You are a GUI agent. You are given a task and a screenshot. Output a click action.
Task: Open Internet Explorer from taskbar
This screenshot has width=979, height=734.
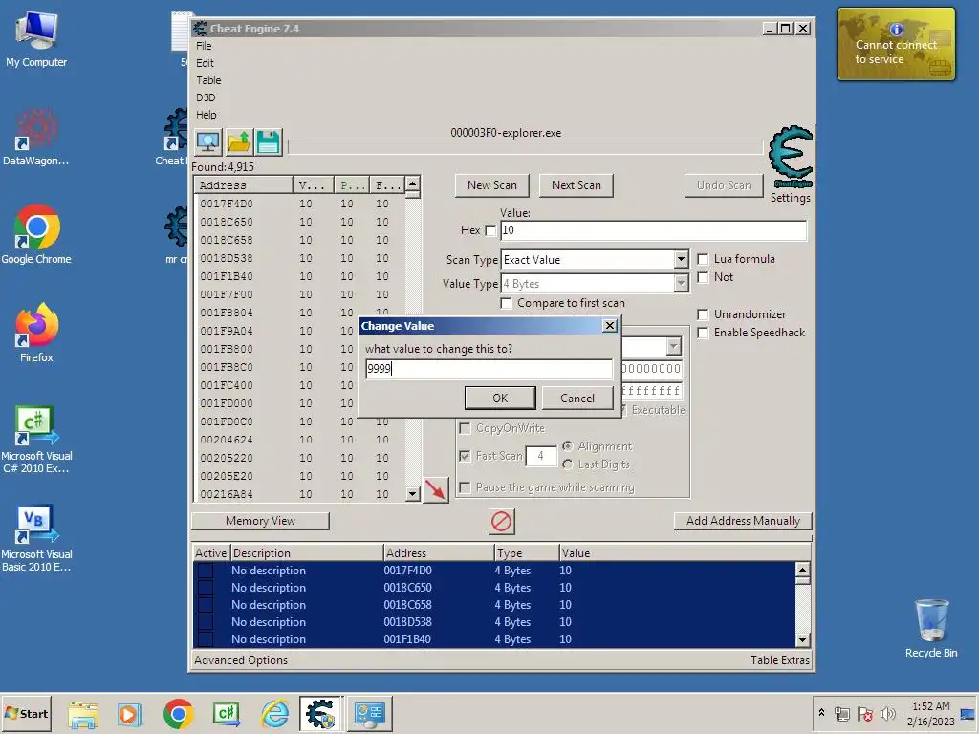pos(274,714)
